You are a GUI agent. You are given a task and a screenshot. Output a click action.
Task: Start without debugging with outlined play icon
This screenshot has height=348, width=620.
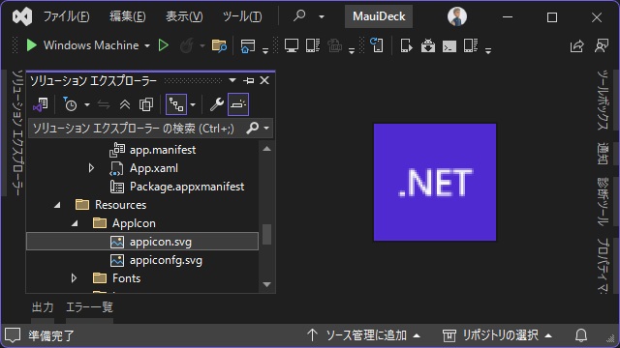(164, 45)
